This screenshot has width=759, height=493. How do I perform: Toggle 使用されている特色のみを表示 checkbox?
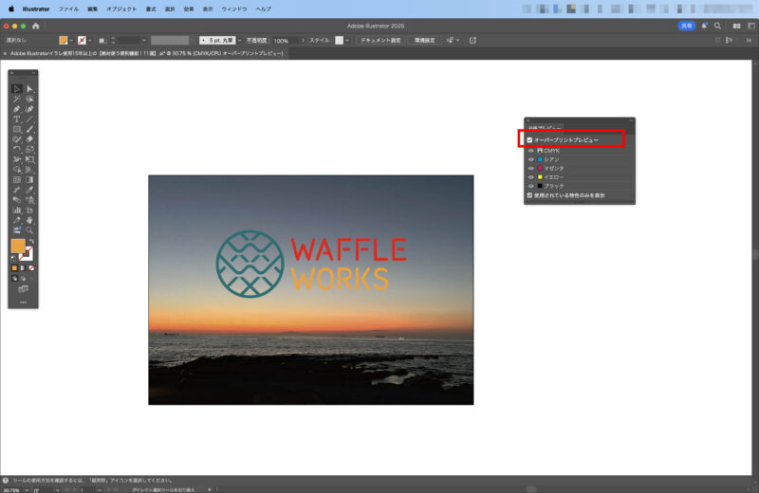(x=529, y=195)
